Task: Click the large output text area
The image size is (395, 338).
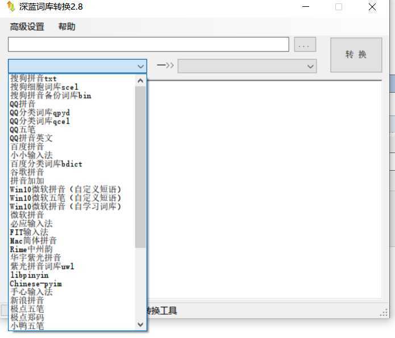Action: tap(264, 189)
